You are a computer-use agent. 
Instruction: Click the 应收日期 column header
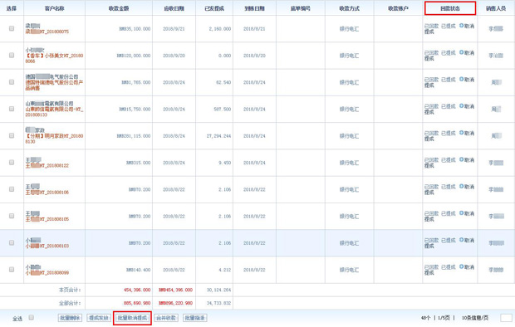pyautogui.click(x=174, y=8)
